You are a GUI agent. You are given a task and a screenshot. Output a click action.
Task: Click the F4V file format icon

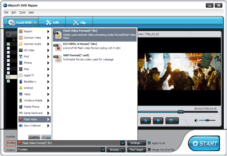point(57,47)
